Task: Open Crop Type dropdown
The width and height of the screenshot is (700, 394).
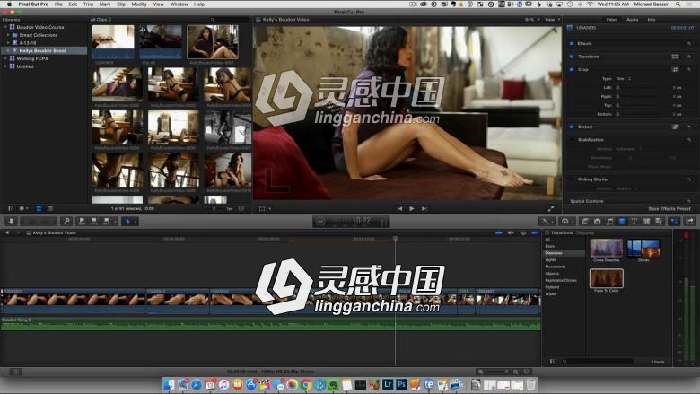Action: (x=623, y=79)
